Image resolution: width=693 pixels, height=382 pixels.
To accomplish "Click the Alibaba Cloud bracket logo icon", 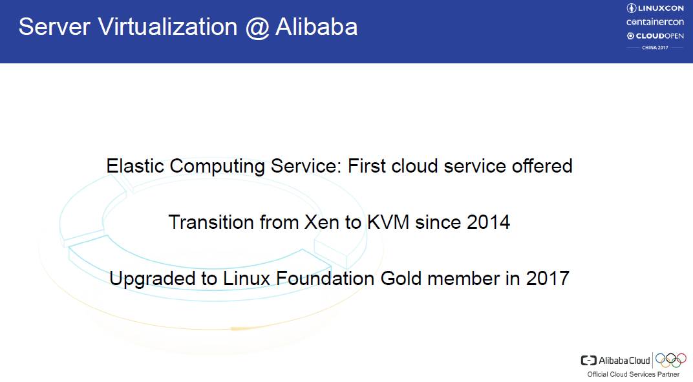I will point(588,361).
